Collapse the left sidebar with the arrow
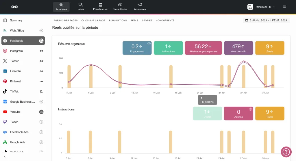This screenshot has height=161, width=296. [x=5, y=157]
